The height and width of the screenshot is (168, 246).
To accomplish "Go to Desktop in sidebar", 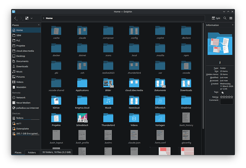I will coord(26,56).
